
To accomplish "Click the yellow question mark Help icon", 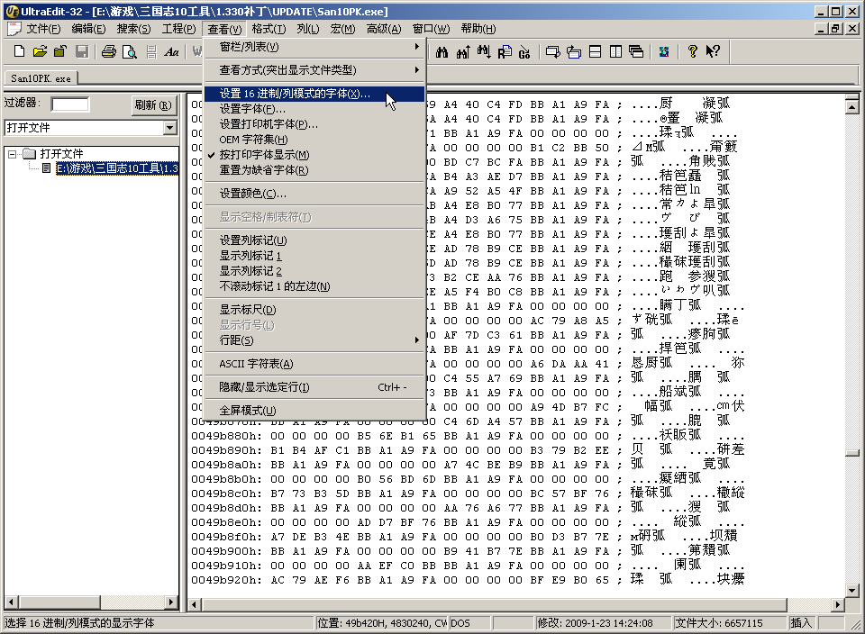I will coord(692,52).
